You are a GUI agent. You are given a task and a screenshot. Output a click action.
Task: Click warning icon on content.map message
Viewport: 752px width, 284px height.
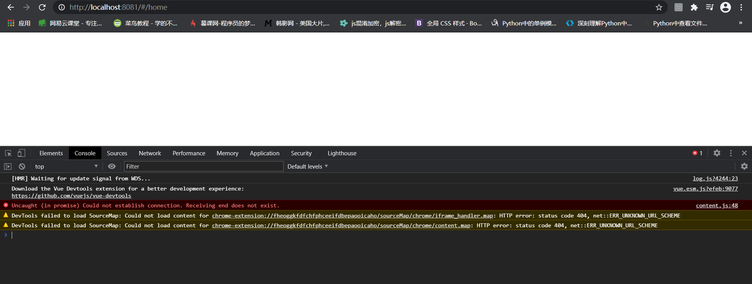click(6, 225)
